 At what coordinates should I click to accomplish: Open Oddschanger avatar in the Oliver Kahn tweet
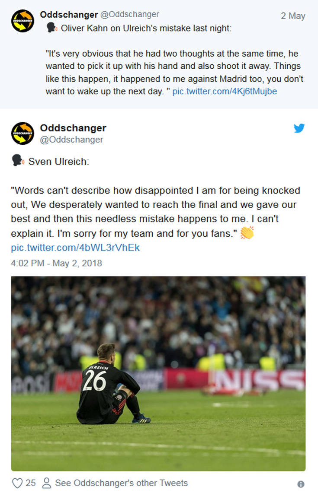(x=22, y=21)
